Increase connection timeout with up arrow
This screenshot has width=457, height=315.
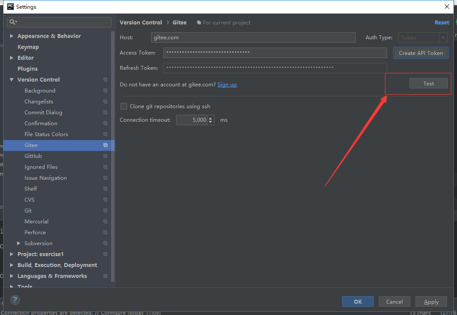211,118
